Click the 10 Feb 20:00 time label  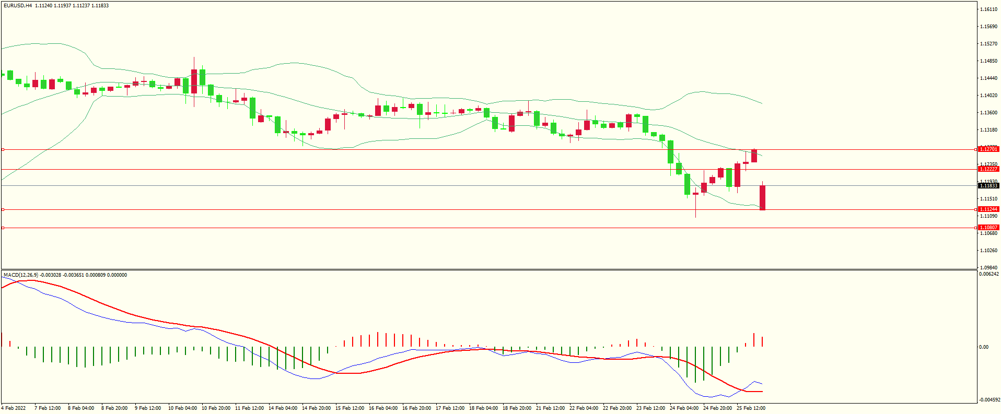(x=216, y=408)
